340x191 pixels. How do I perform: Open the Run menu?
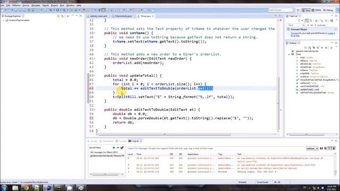[x=62, y=5]
